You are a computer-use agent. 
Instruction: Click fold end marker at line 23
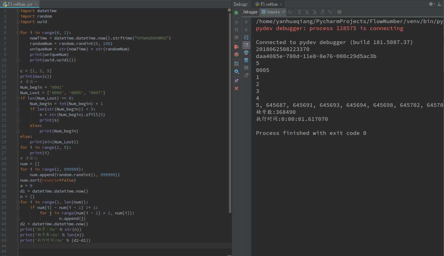point(18,131)
